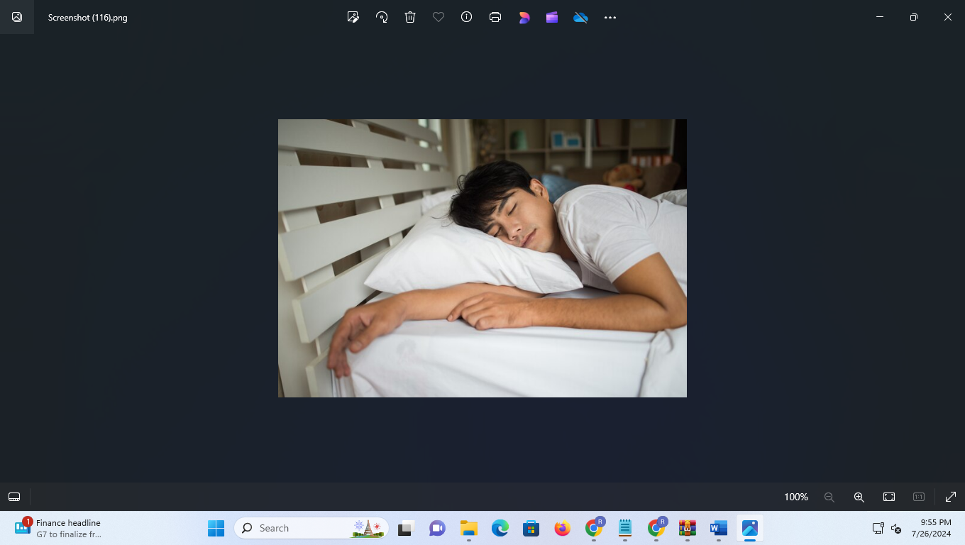Delete the photo using the trash icon
Viewport: 965px width, 545px height.
click(410, 17)
